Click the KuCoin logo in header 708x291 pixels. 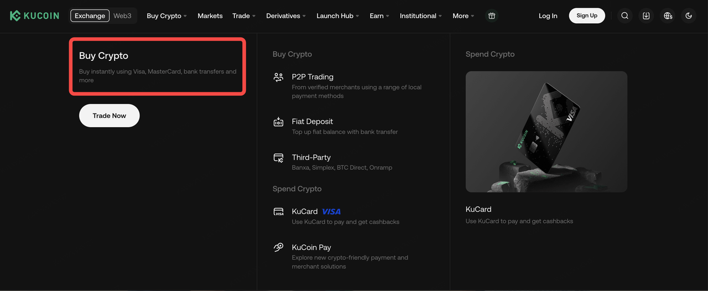pyautogui.click(x=34, y=15)
